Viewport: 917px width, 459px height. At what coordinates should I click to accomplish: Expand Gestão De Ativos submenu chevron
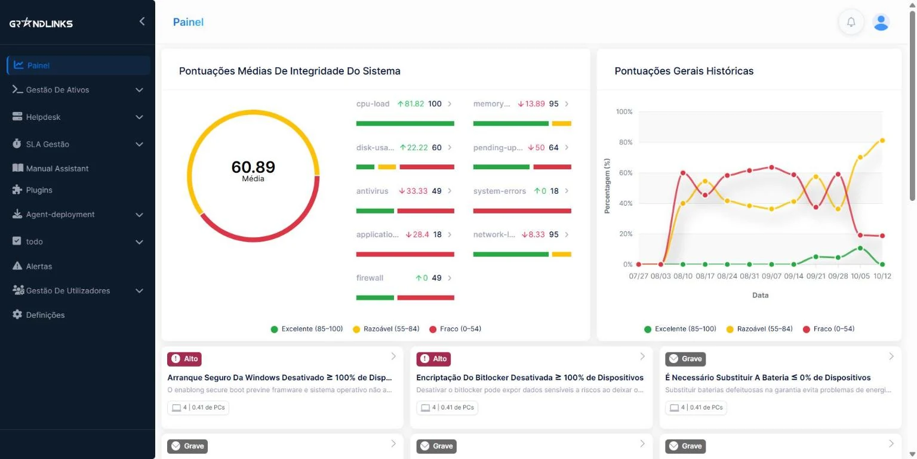[x=139, y=90]
